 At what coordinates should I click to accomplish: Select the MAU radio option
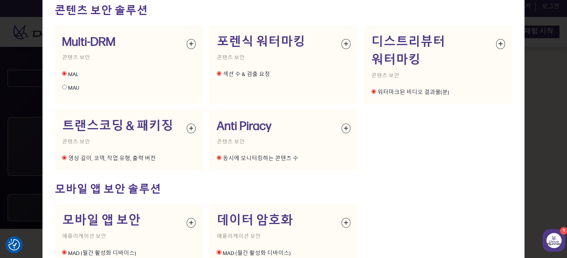coord(64,87)
